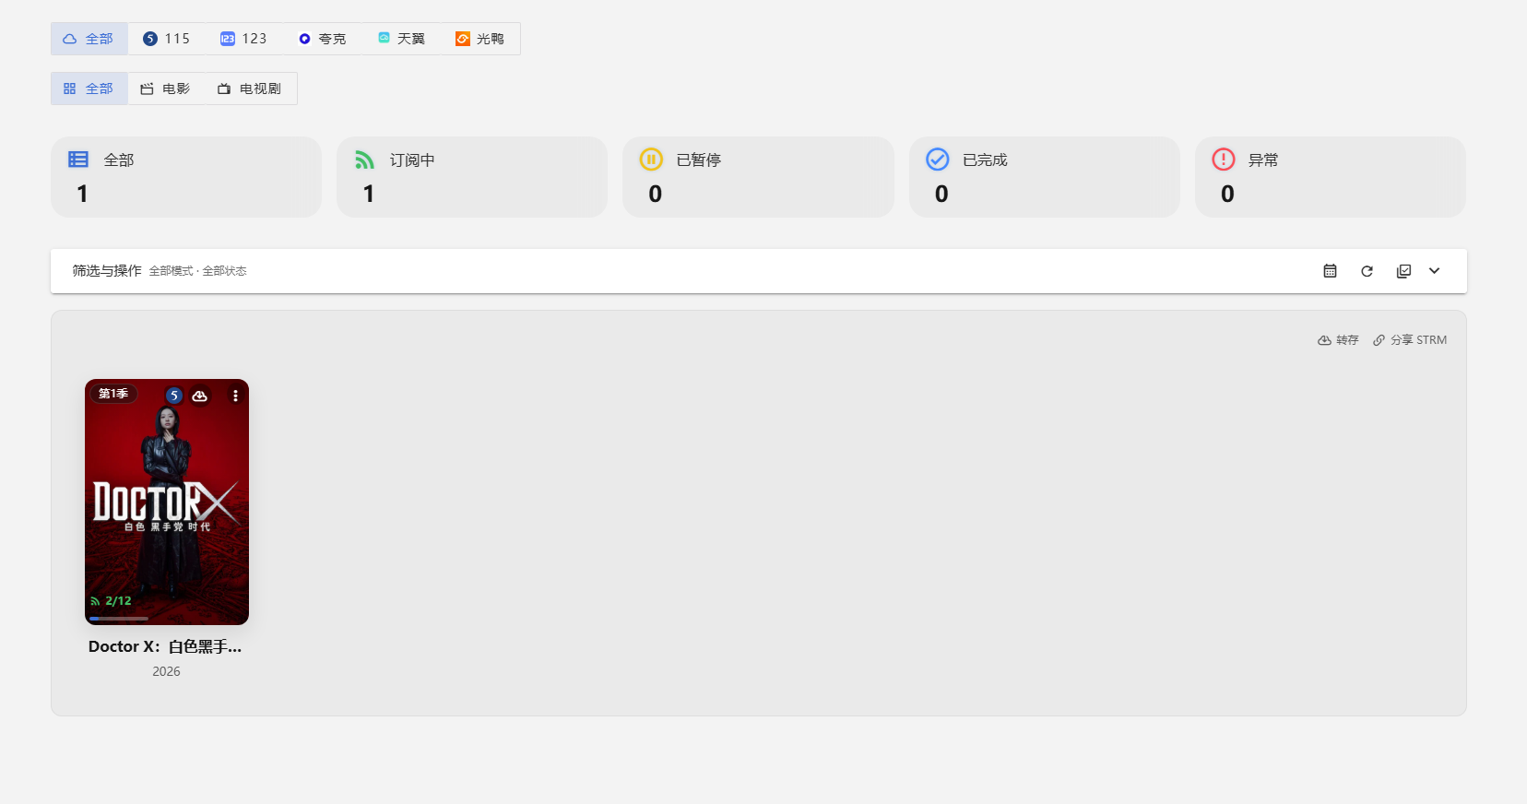Click the batch select icon in filter bar
1527x804 pixels.
pyautogui.click(x=1403, y=271)
